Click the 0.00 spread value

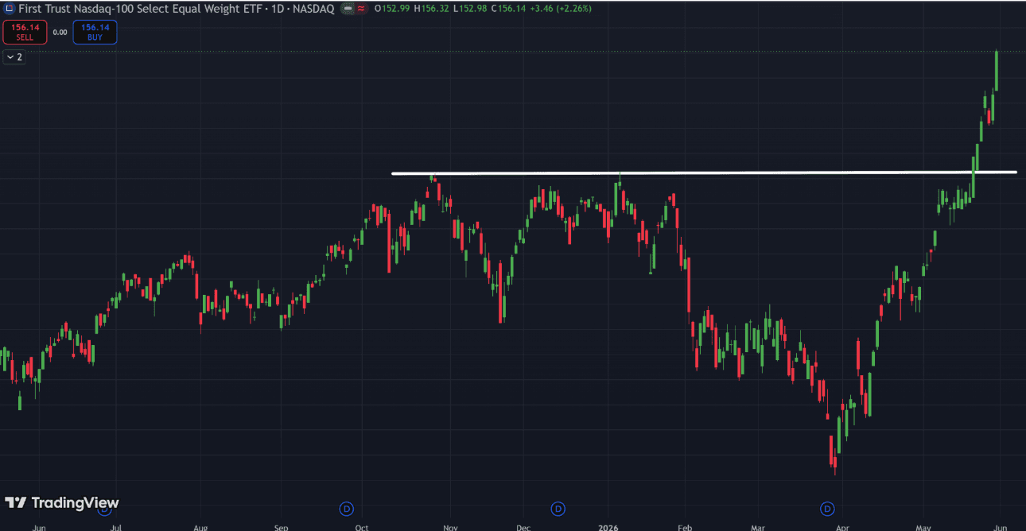tap(60, 33)
